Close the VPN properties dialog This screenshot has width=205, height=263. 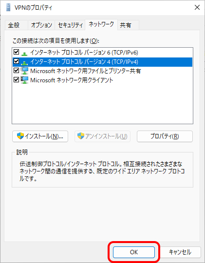(x=197, y=7)
